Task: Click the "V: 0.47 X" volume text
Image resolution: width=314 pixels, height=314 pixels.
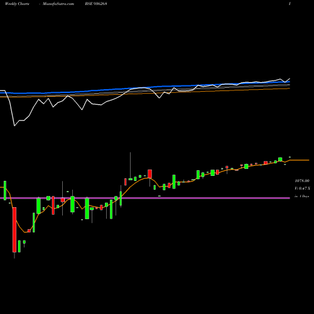Action: 302,188
